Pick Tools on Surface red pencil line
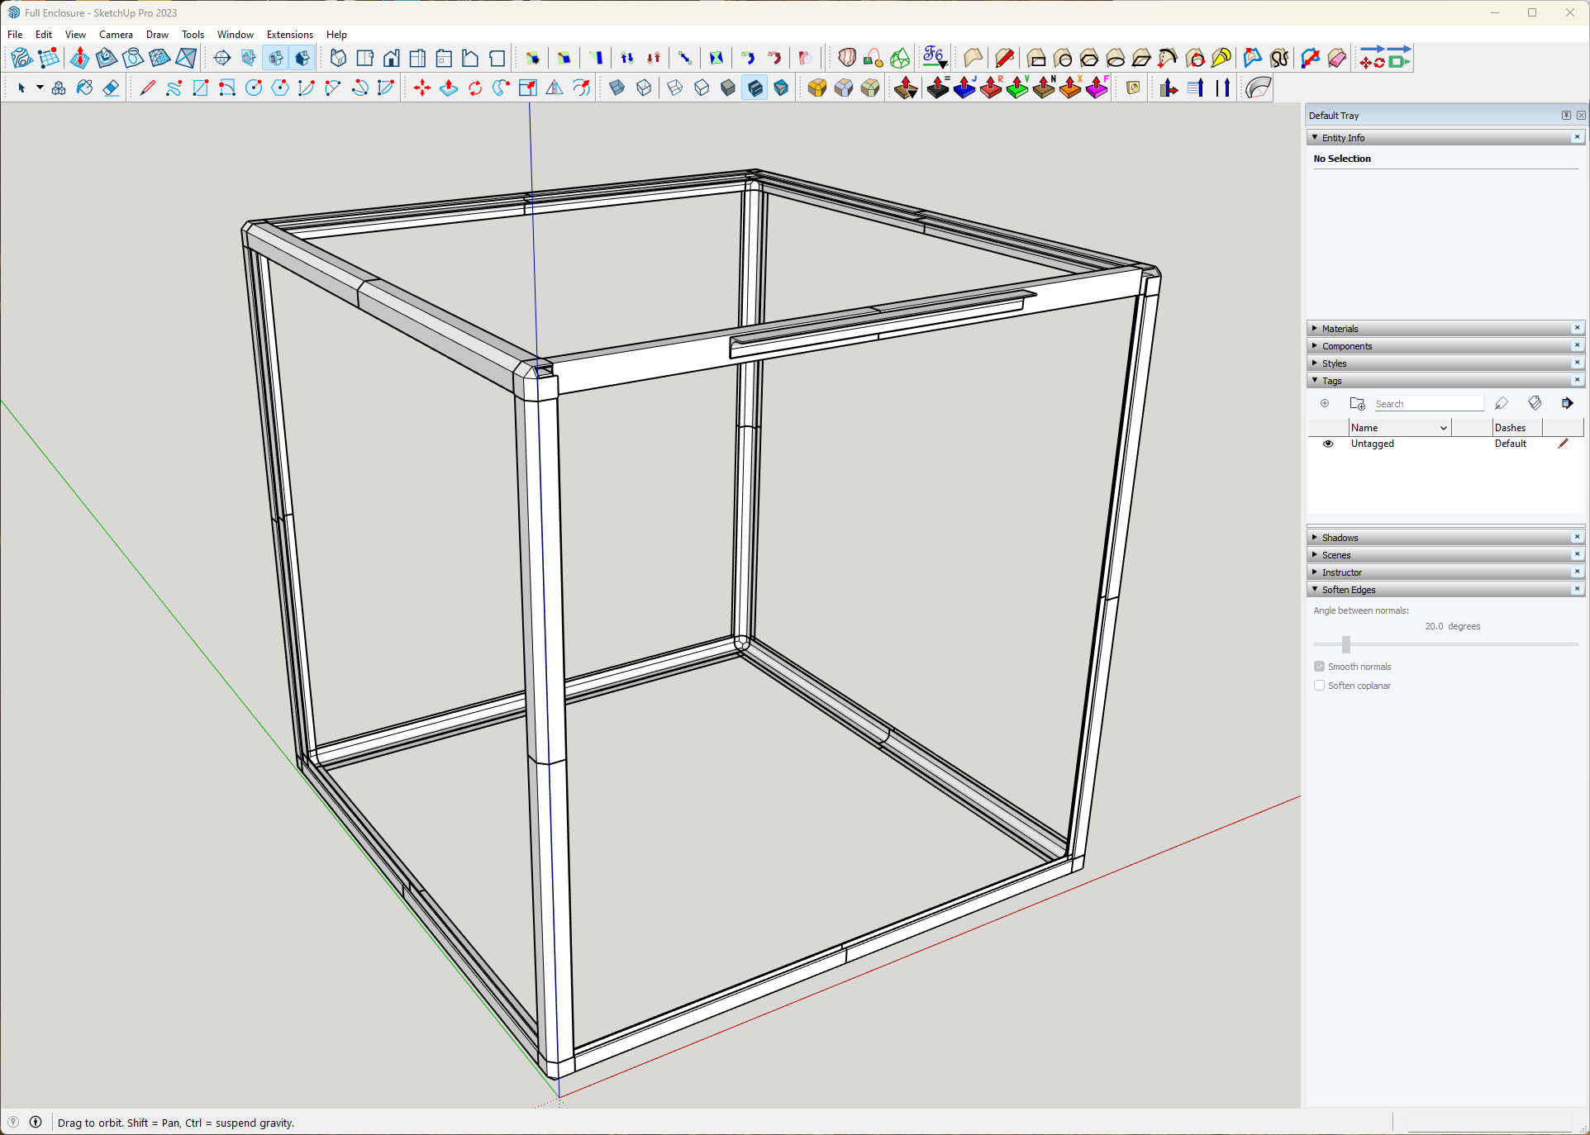Screen dimensions: 1590x1135 1004,58
